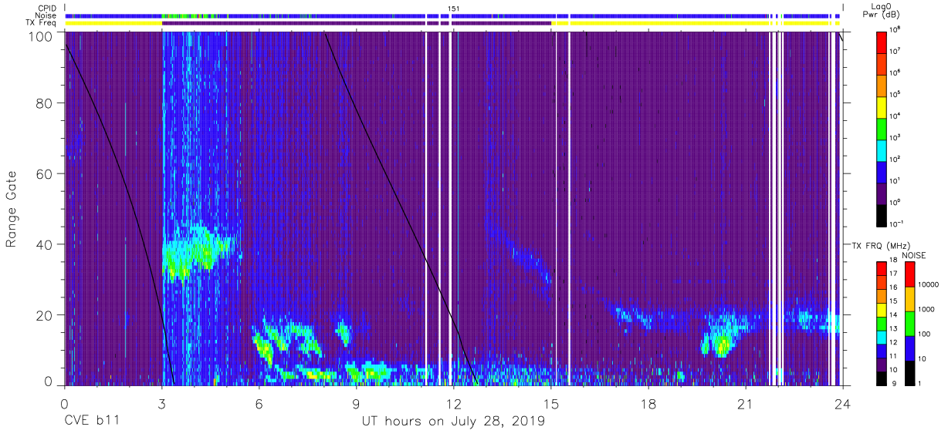Click x-axis tick label '21'
Image resolution: width=948 pixels, height=437 pixels.
pyautogui.click(x=746, y=403)
